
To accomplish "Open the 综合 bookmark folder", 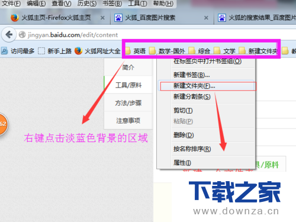I will pyautogui.click(x=200, y=51).
